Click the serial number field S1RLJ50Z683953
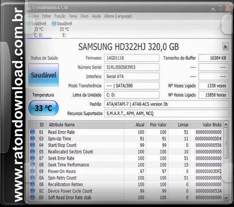The width and height of the screenshot is (234, 207). click(x=132, y=67)
